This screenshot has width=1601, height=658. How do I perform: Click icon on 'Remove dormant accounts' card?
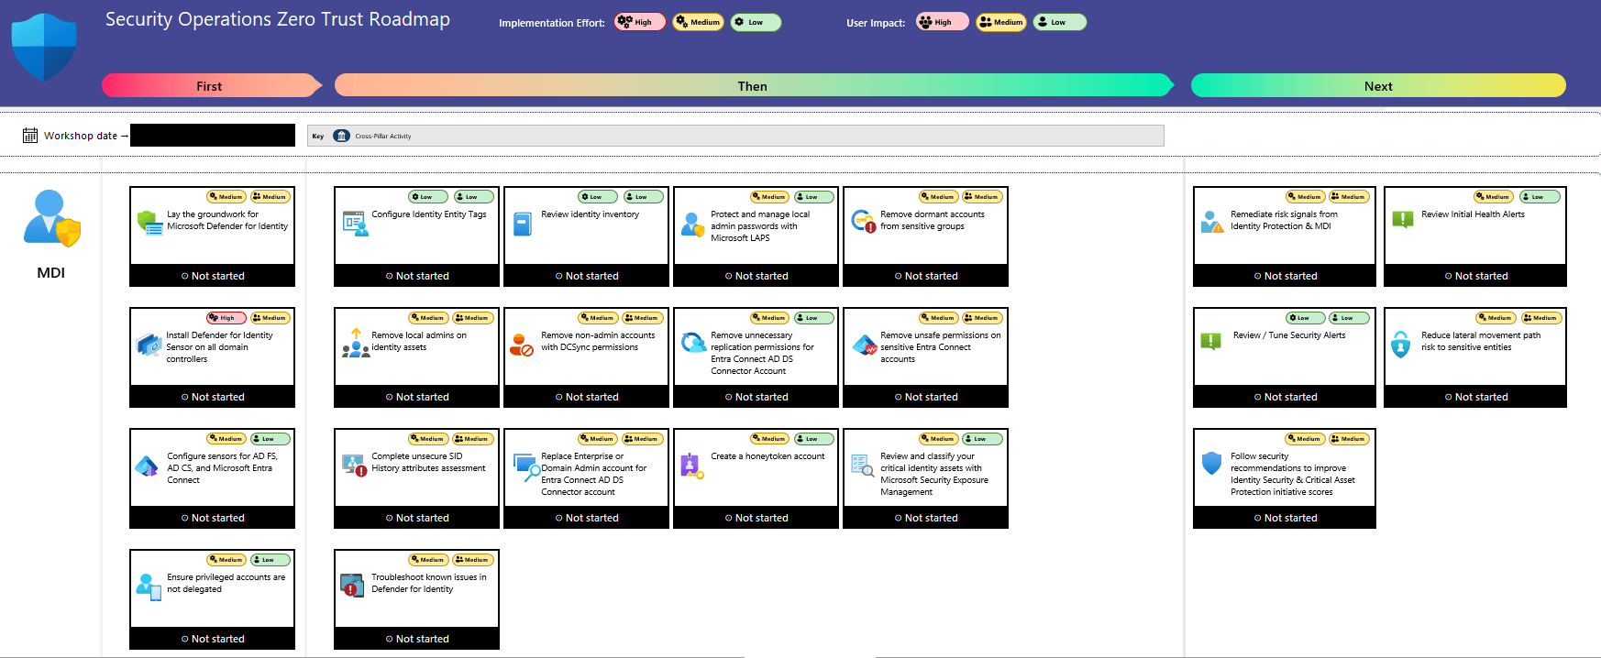(x=863, y=221)
